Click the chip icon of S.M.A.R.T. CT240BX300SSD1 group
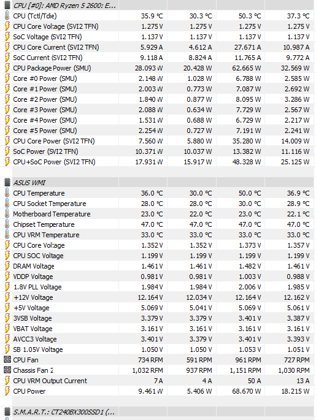The height and width of the screenshot is (420, 316). pyautogui.click(x=7, y=411)
